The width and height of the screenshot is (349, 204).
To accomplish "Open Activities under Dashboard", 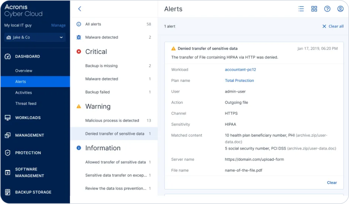I will coord(24,93).
